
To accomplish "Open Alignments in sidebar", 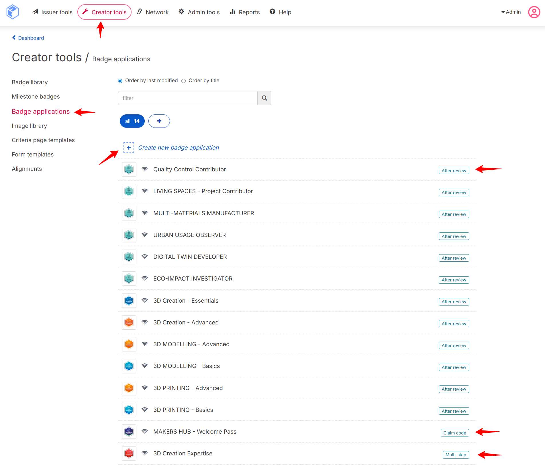I will [27, 169].
